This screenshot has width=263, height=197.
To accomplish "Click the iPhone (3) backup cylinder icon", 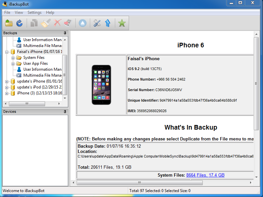I will click(13, 93).
